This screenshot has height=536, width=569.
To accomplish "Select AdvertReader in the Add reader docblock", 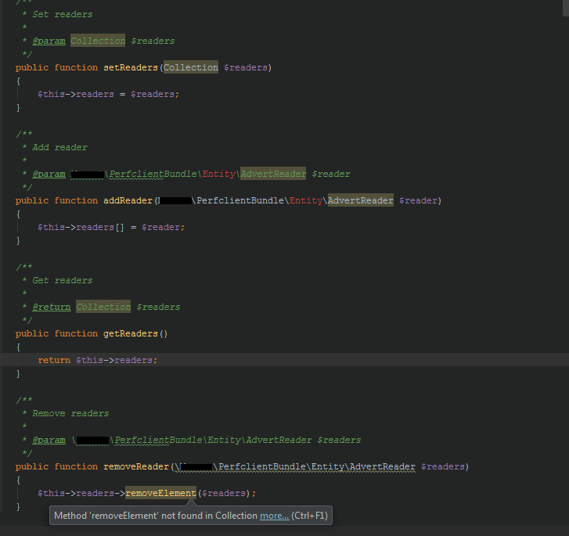I will (273, 174).
